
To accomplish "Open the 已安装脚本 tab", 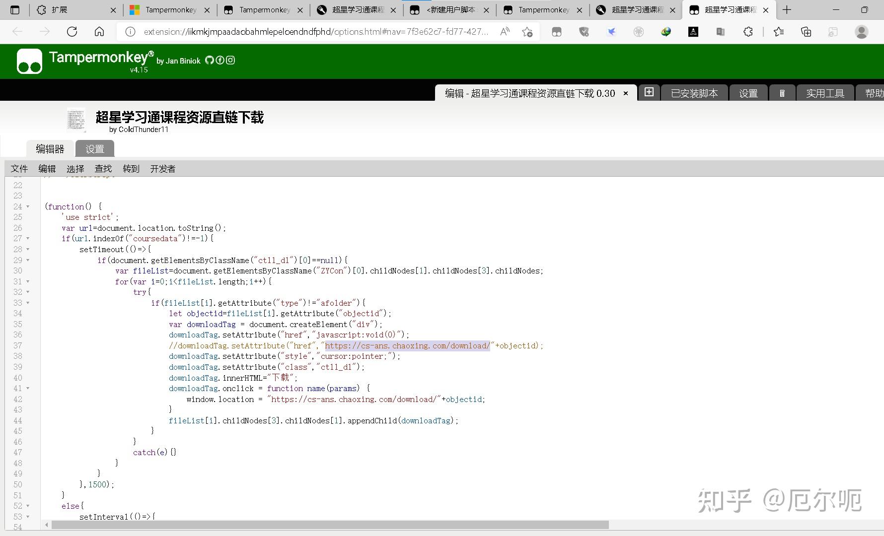I will [694, 93].
